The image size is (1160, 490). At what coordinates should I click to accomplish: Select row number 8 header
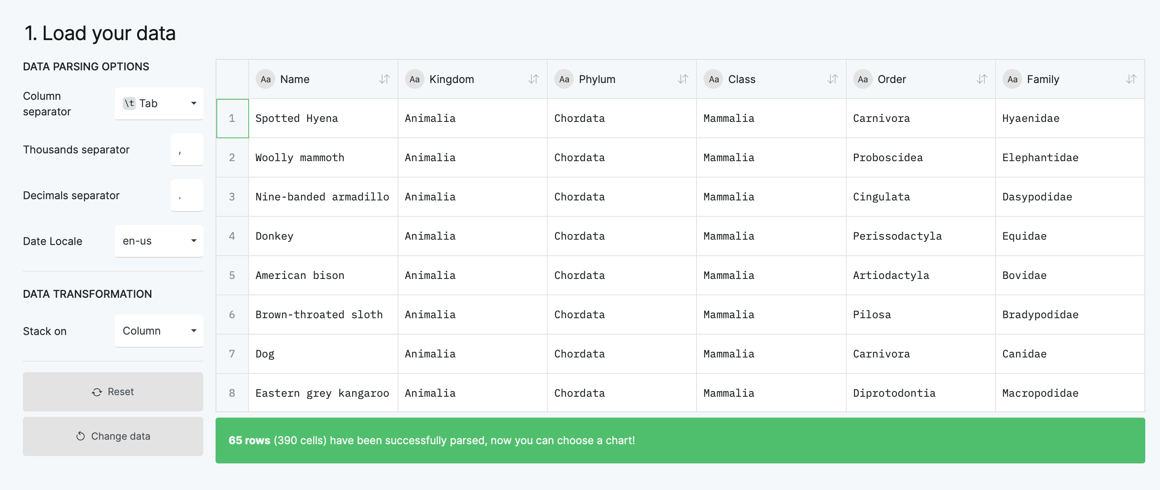coord(232,393)
